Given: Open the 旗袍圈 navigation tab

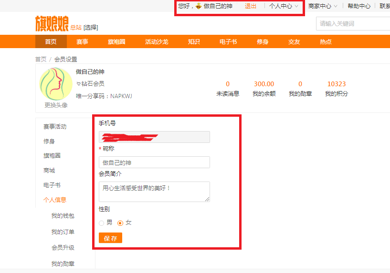Looking at the screenshot, I should click(116, 41).
